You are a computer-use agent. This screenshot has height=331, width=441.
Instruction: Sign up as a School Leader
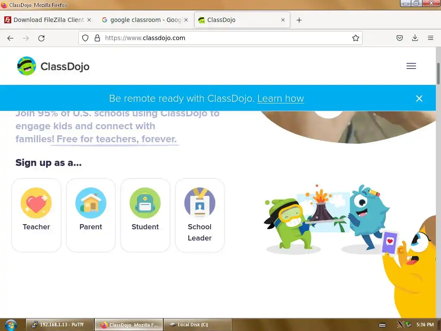click(x=200, y=215)
